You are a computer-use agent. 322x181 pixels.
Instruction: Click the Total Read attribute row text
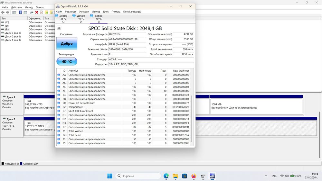[74, 135]
